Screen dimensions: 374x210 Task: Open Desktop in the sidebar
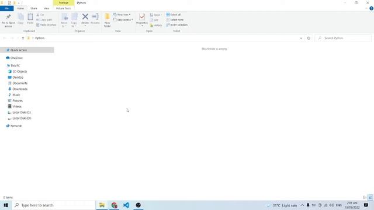tap(16, 78)
